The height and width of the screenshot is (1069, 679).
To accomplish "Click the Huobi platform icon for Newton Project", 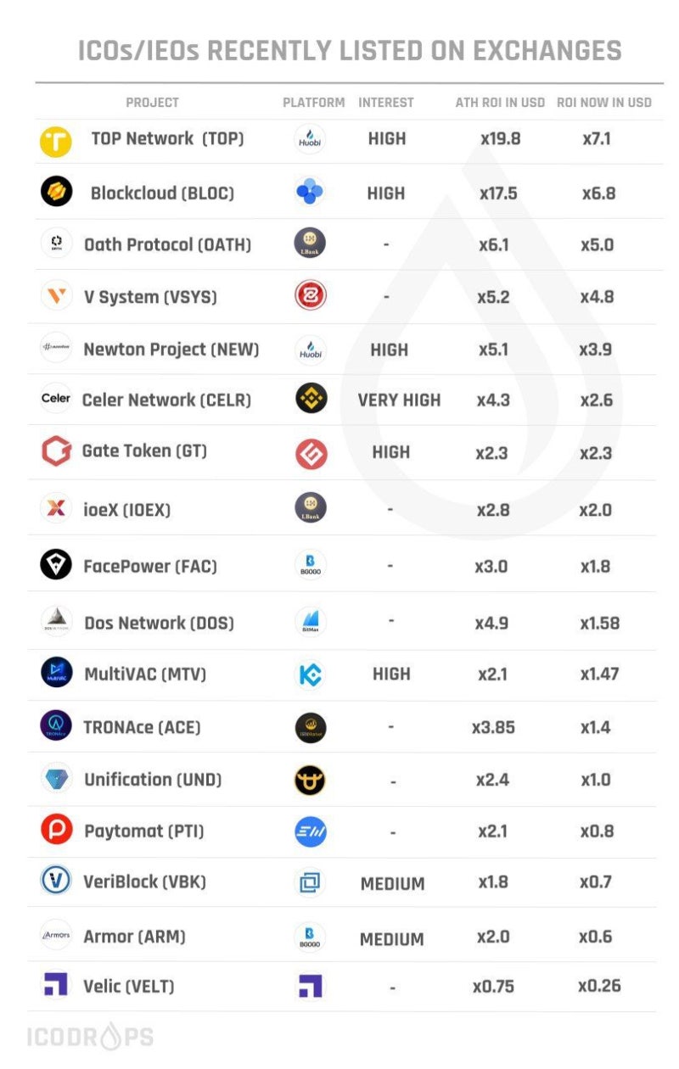I will pos(311,349).
